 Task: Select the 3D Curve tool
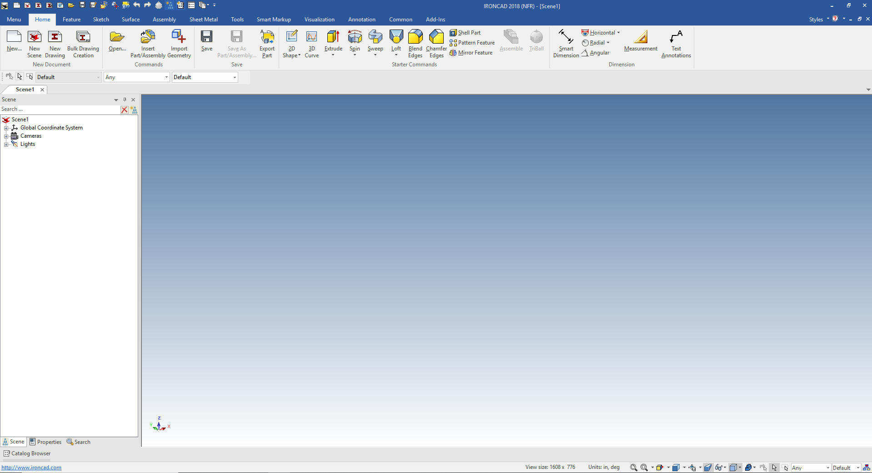(311, 44)
